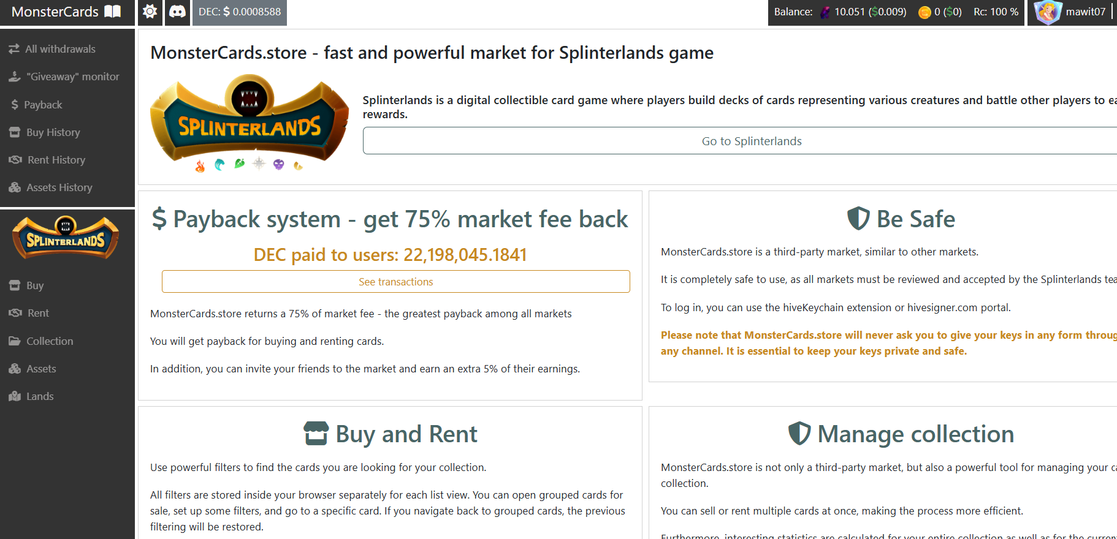Open the Discord icon link
The width and height of the screenshot is (1117, 539).
click(x=177, y=12)
